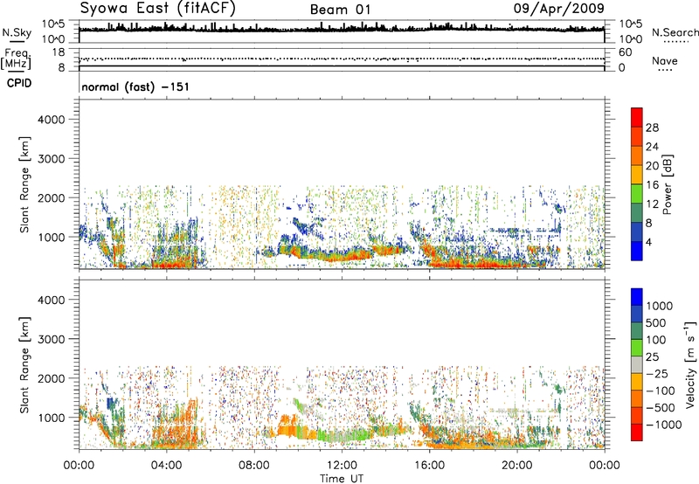Click the 28 dB tick on Power scale
This screenshot has height=484, width=699.
click(x=652, y=128)
